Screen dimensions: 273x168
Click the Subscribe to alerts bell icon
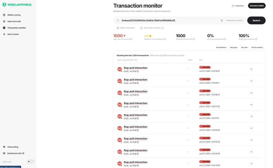[141, 28]
